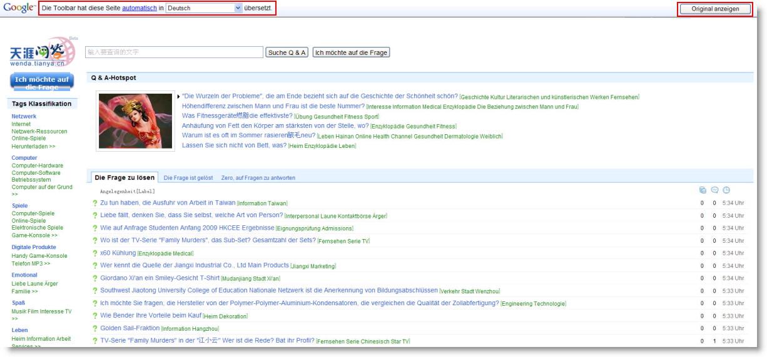
Task: Click question mark icon beside Giordano Xi'an question
Action: click(95, 278)
